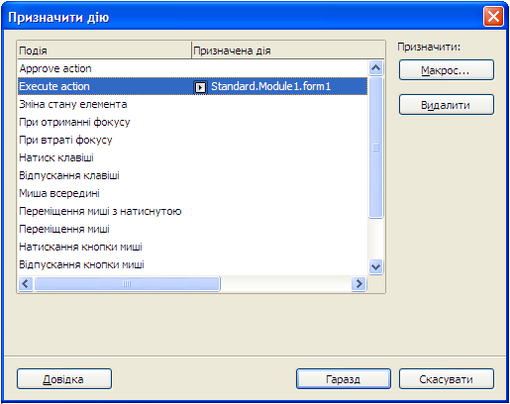The image size is (510, 404).
Task: Click the horizontal scrollbar thumb
Action: point(127,283)
